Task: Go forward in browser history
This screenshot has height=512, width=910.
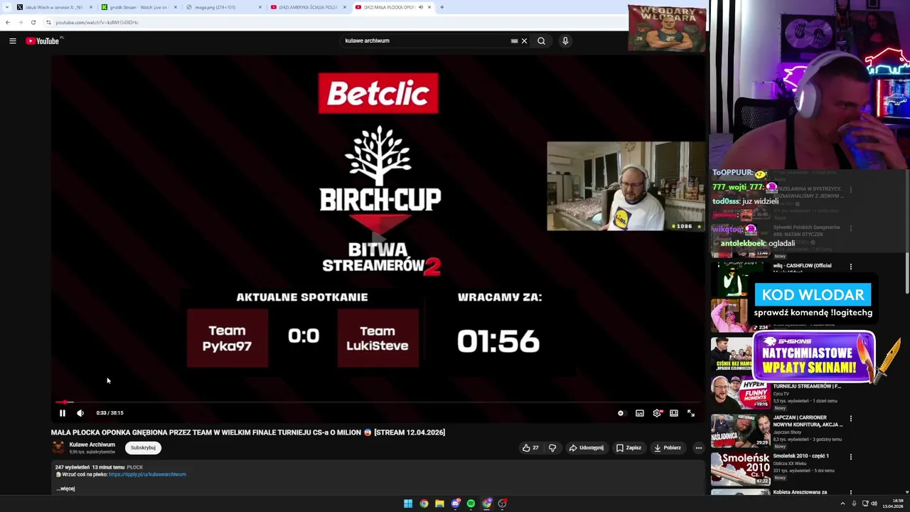Action: [x=21, y=22]
